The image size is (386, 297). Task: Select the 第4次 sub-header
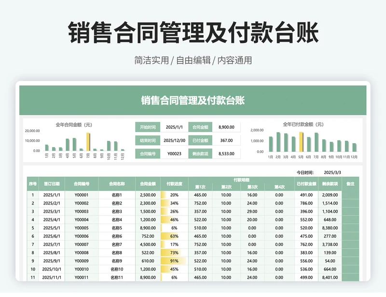point(279,187)
